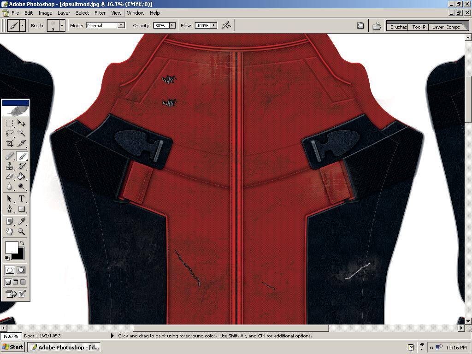This screenshot has height=354, width=472.
Task: Open the File Browser icon
Action: point(377,26)
